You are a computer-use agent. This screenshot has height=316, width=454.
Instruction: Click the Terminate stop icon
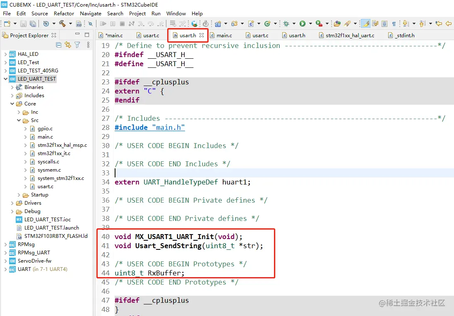click(122, 24)
